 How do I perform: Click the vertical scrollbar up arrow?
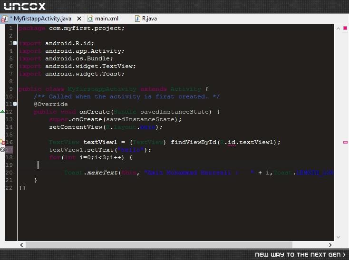coord(338,29)
